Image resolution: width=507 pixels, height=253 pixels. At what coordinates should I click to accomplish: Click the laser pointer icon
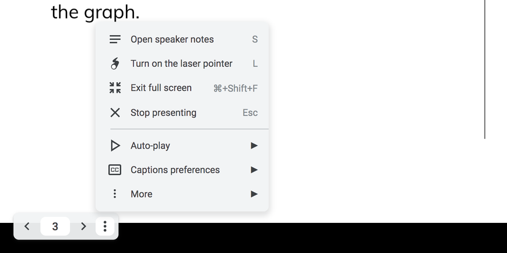115,64
